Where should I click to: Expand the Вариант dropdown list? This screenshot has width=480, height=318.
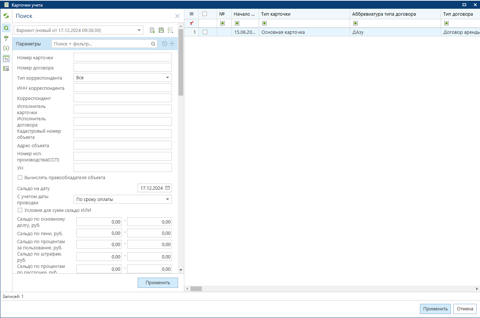[x=139, y=30]
